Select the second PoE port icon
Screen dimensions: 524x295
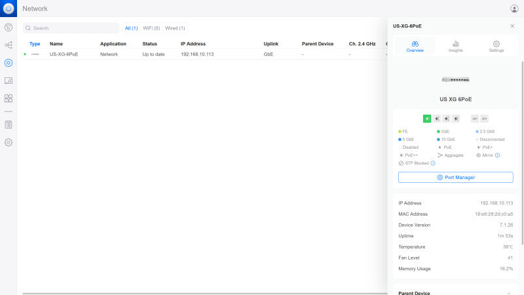[437, 119]
